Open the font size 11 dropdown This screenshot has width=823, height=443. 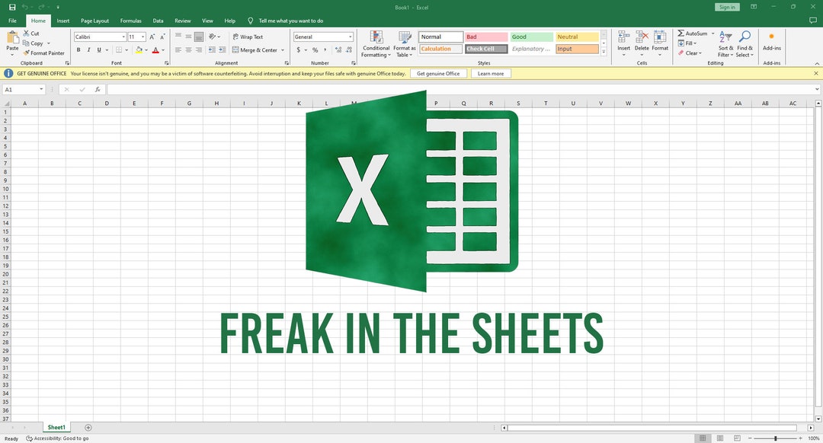143,37
